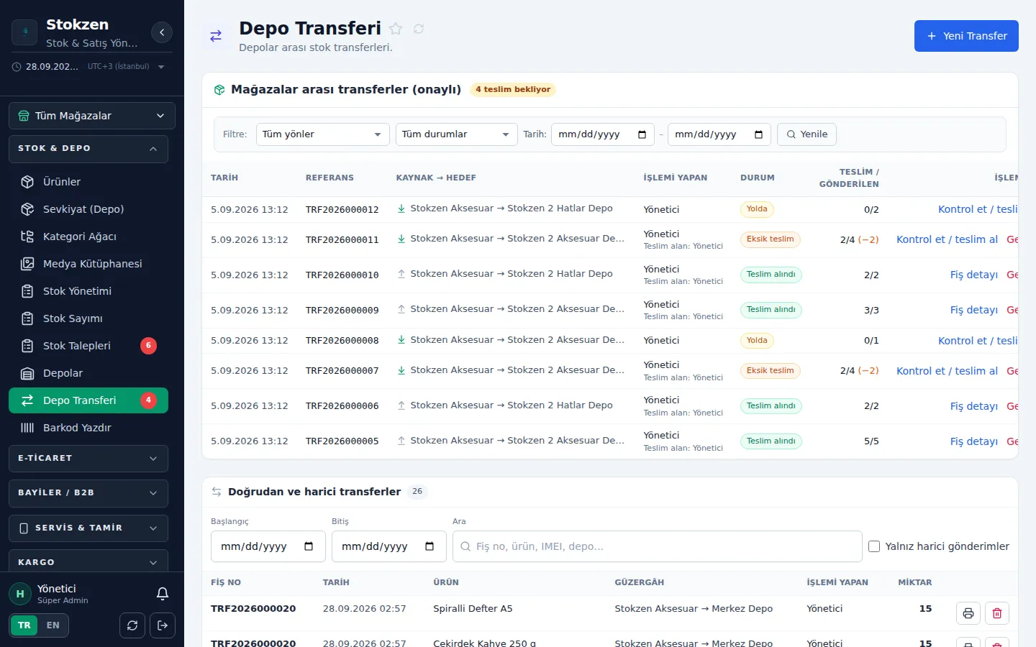Screen dimensions: 1036x647
Task: Expand the BAYİLER / B2B section
Action: pos(88,493)
